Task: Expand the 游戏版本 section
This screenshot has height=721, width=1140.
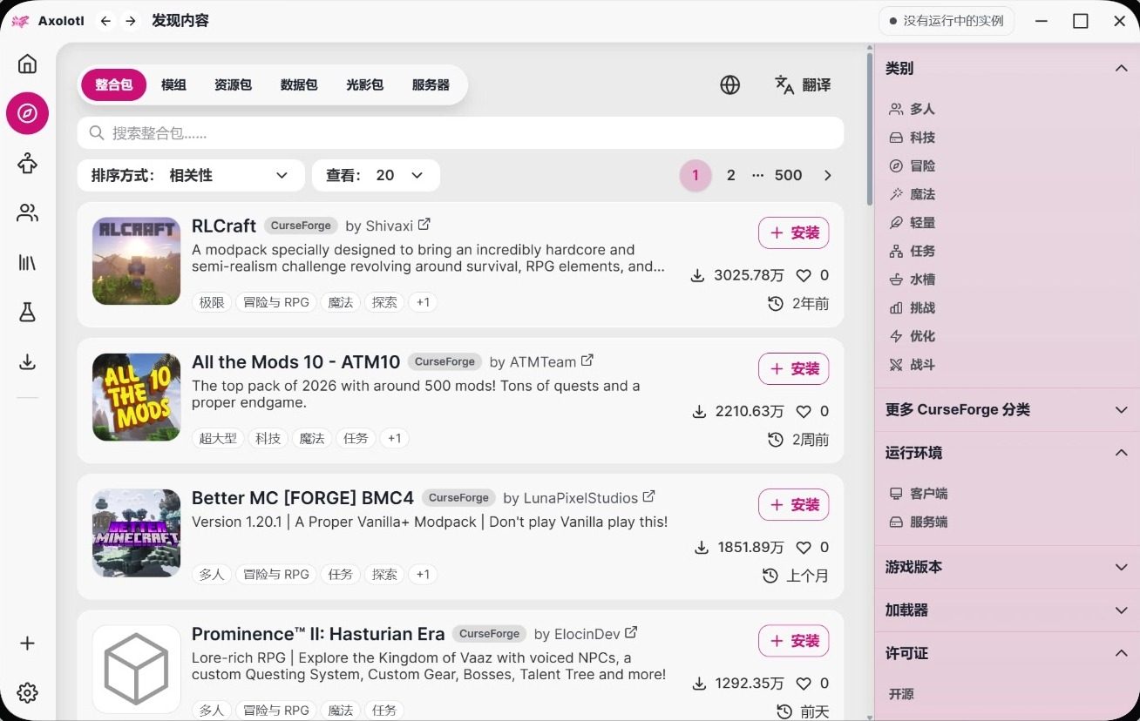Action: tap(1007, 567)
